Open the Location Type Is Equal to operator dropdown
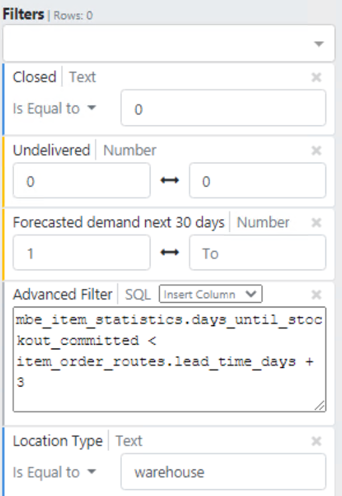Viewport: 342px width, 496px height. coord(54,472)
